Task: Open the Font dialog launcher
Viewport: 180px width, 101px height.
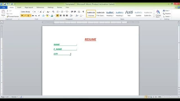Action: click(54, 19)
